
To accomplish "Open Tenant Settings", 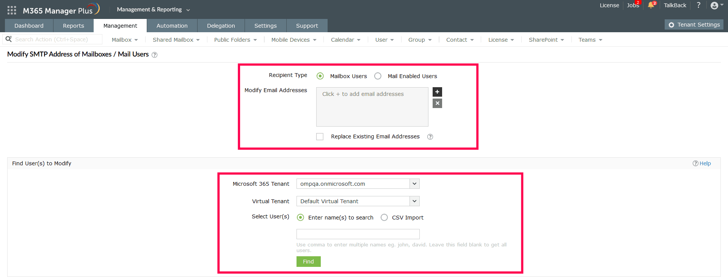I will 694,25.
